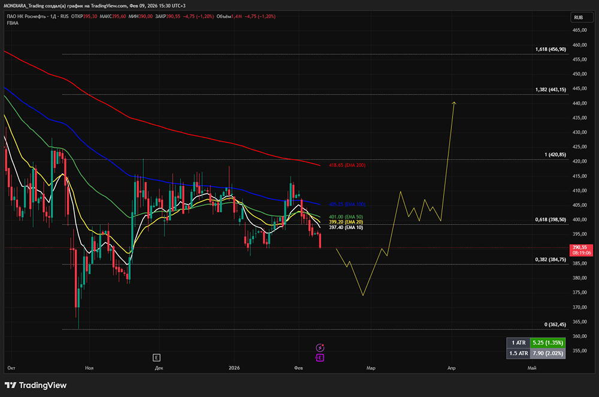Click the МАКС 395,60 high value
599x397 pixels.
coord(113,16)
